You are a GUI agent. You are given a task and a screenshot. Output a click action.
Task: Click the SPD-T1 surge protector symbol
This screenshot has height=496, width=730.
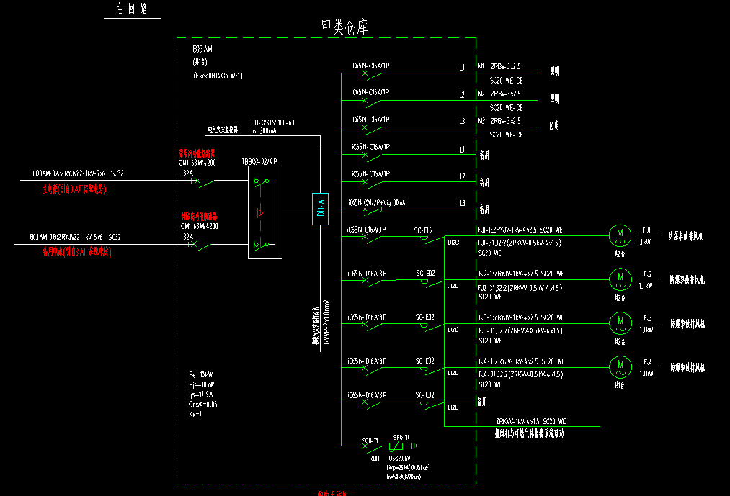coord(396,446)
